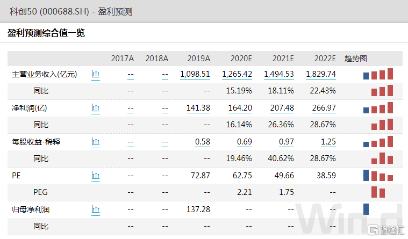Click the 每股收益-稀释 row label
This screenshot has height=239, width=408.
[36, 142]
